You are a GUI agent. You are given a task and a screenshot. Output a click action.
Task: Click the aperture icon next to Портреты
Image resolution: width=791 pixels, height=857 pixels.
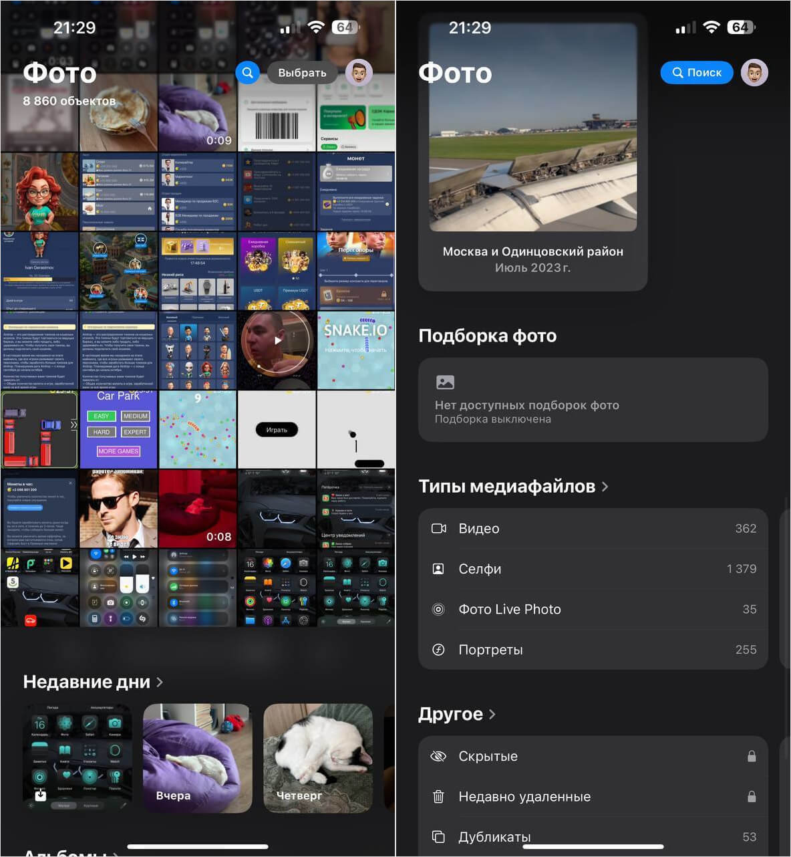(x=438, y=650)
